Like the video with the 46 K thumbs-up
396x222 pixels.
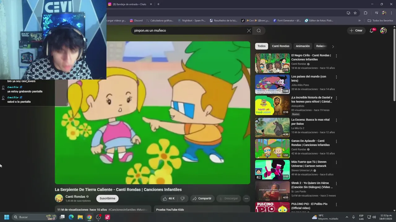click(169, 199)
